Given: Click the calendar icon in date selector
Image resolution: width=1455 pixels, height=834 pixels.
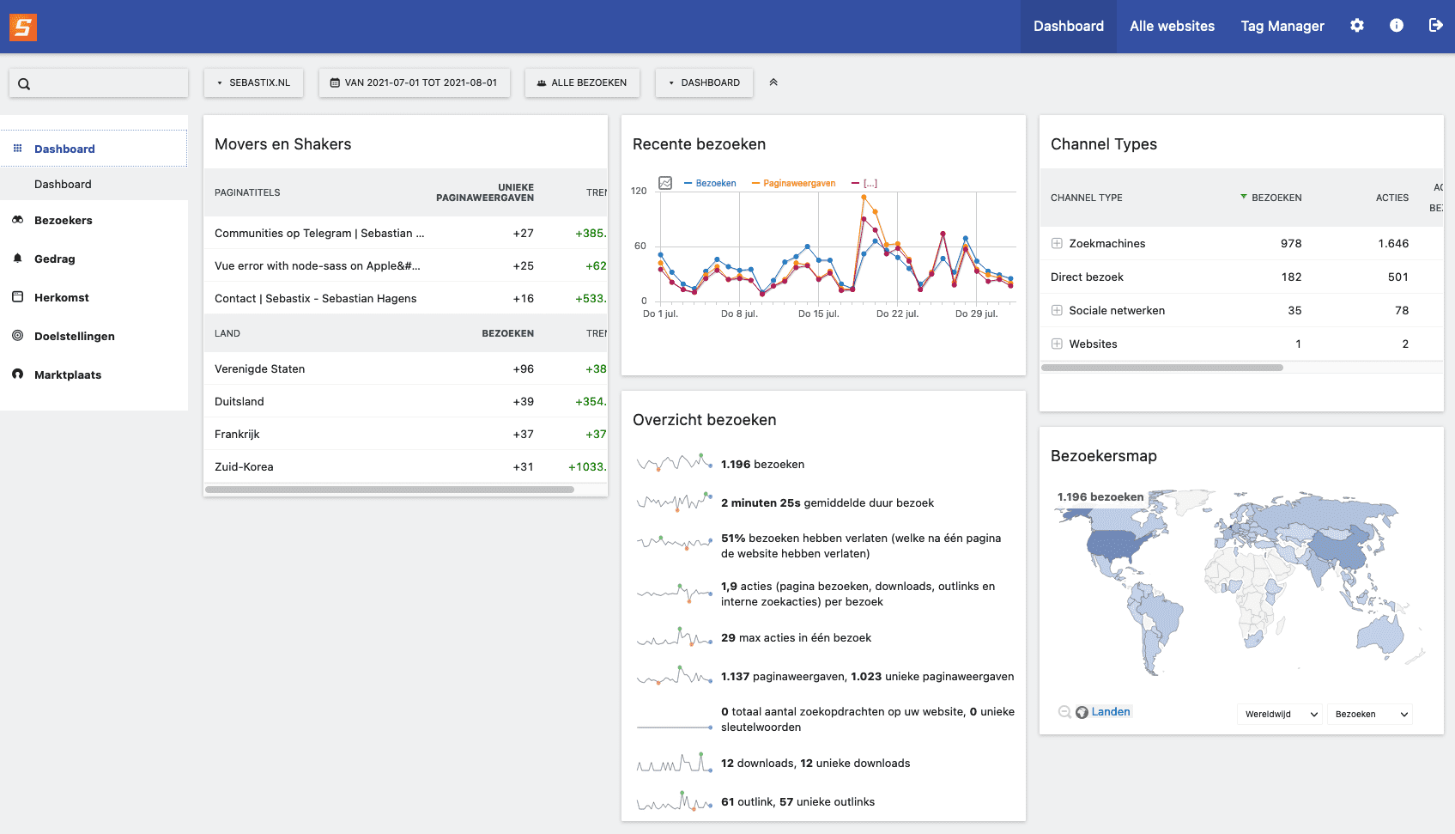Looking at the screenshot, I should point(335,83).
